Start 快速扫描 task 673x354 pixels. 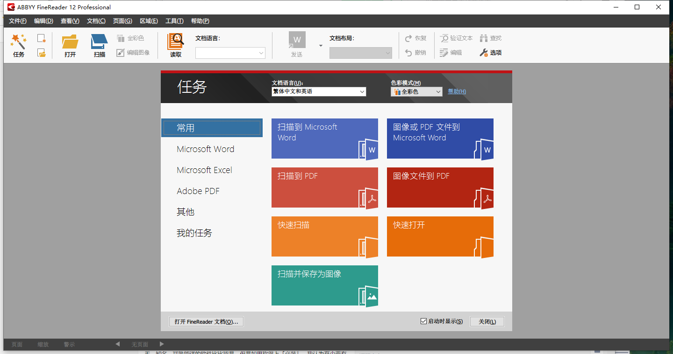point(325,236)
